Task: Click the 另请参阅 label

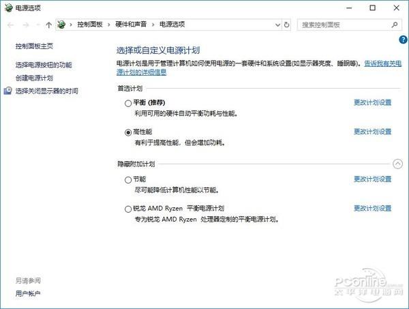Action: pyautogui.click(x=28, y=281)
